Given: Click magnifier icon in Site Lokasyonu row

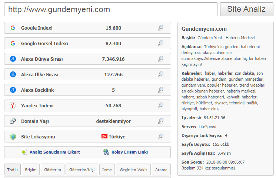Looking at the screenshot, I should (x=160, y=136).
